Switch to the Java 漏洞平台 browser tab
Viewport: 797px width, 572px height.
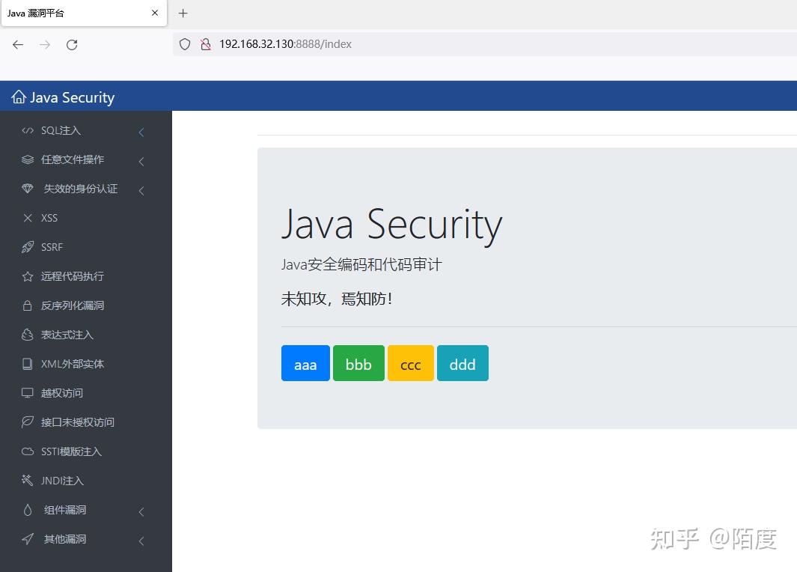pyautogui.click(x=67, y=13)
